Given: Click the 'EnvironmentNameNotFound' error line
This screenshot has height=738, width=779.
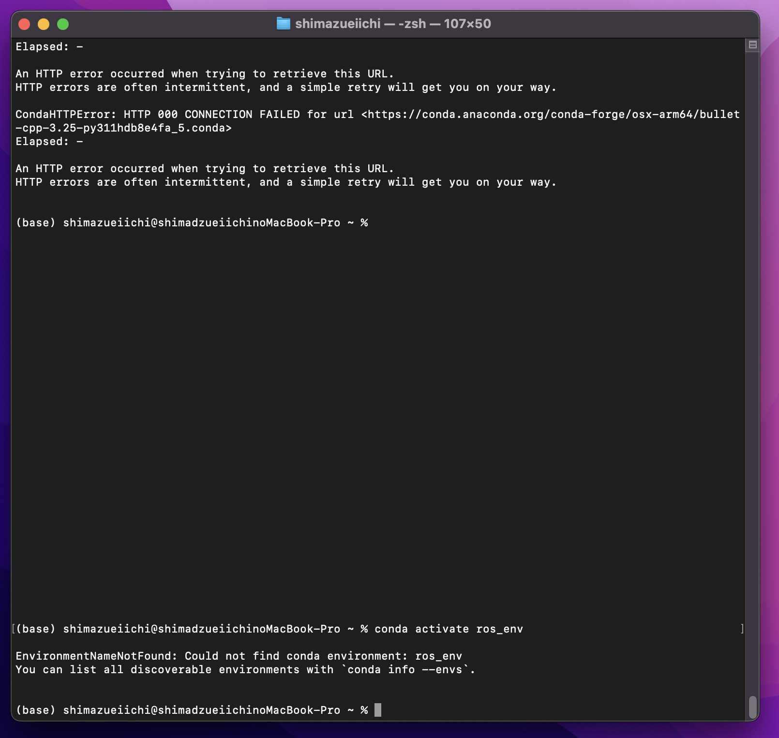Looking at the screenshot, I should [239, 656].
